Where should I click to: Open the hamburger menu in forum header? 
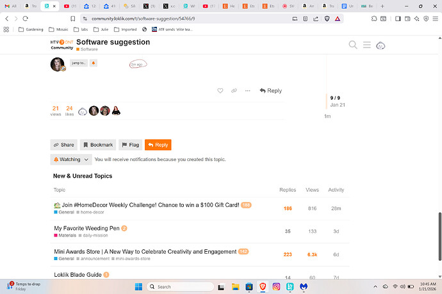(x=366, y=45)
